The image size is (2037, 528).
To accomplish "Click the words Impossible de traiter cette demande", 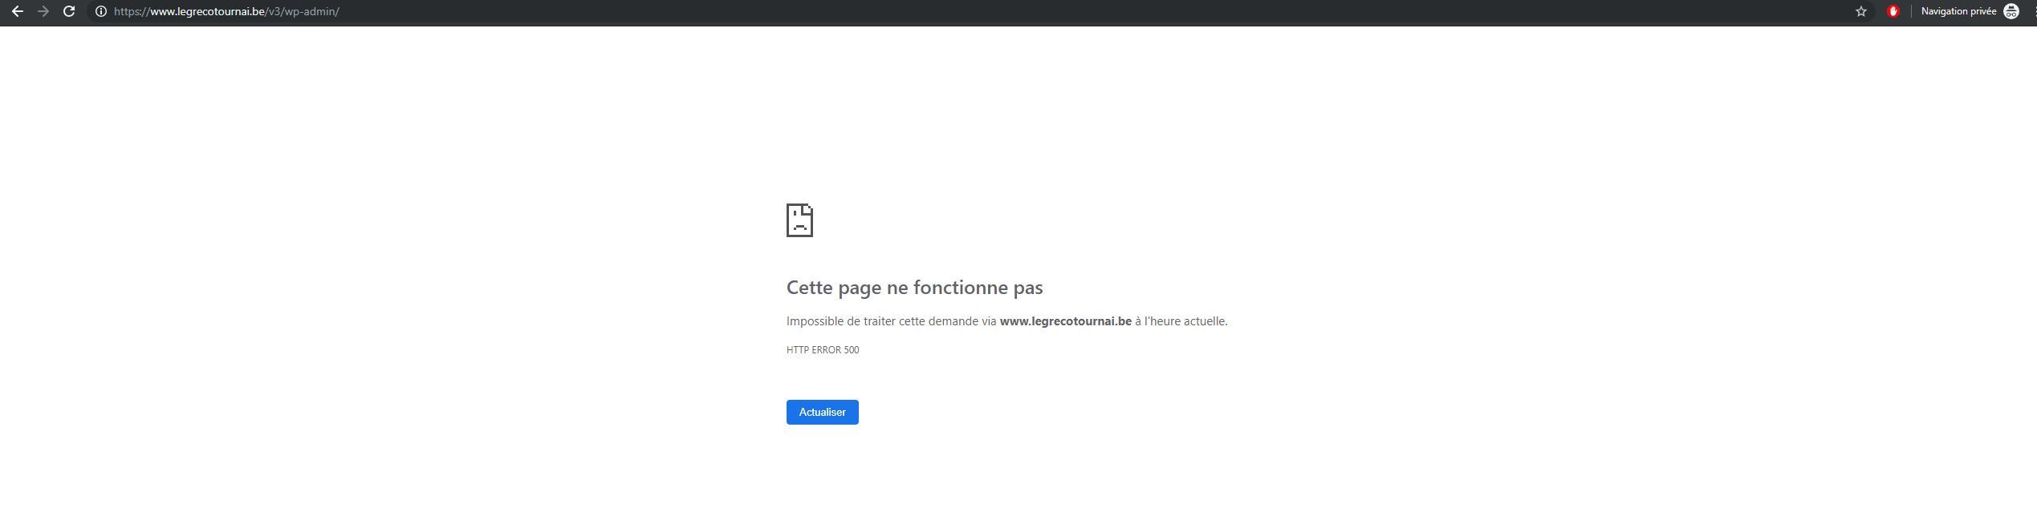I will 891,321.
